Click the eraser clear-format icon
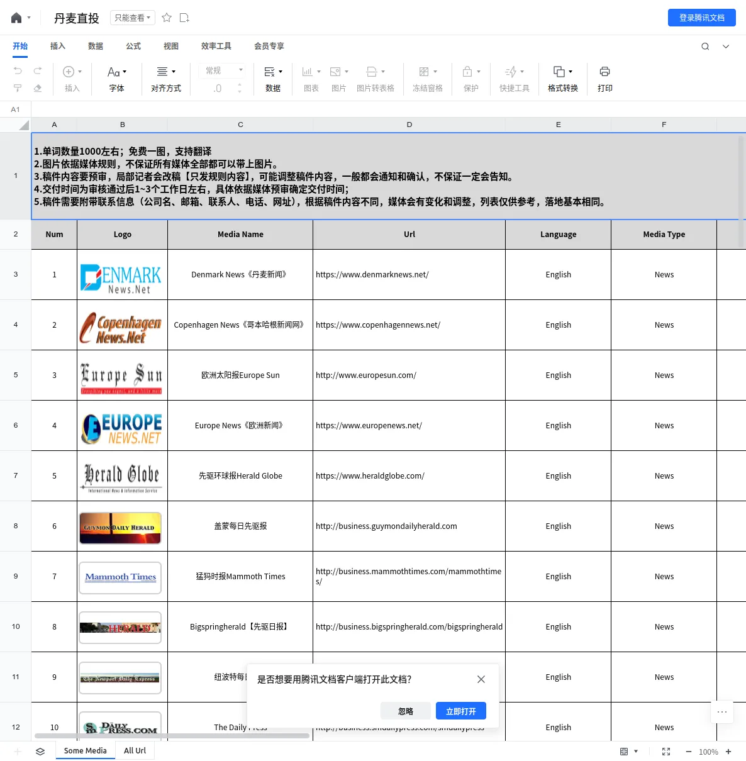The image size is (746, 761). coord(38,88)
